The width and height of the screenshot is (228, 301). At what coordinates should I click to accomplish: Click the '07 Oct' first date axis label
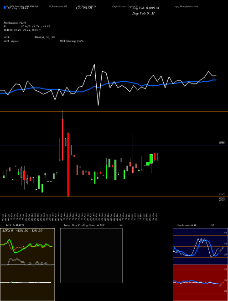tap(4, 217)
